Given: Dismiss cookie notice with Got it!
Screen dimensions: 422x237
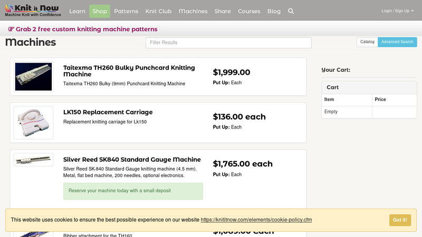Looking at the screenshot, I should pyautogui.click(x=400, y=220).
